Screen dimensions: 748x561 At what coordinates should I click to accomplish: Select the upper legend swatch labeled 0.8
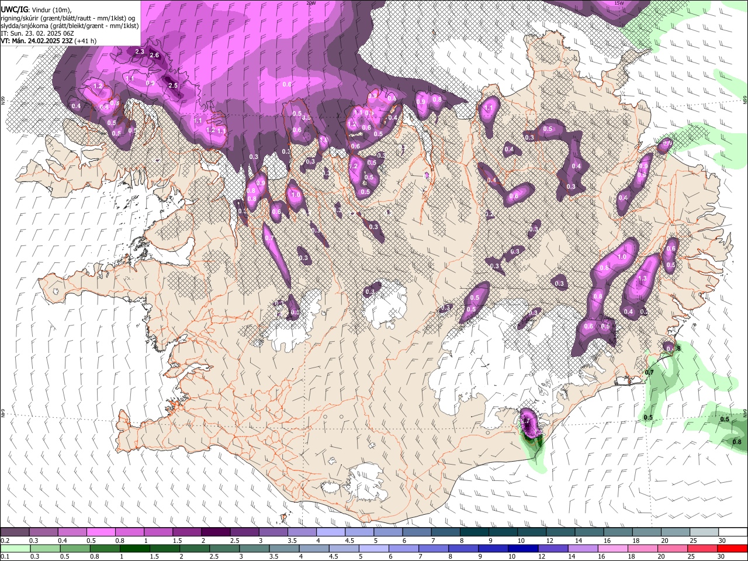click(130, 532)
